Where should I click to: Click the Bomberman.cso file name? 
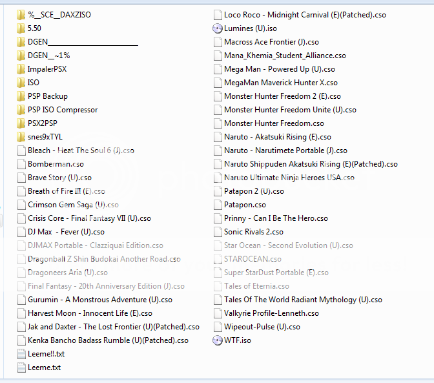pyautogui.click(x=56, y=164)
